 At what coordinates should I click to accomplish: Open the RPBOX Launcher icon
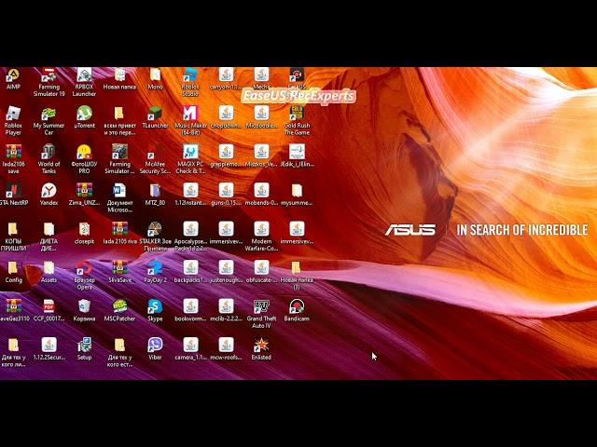84,83
